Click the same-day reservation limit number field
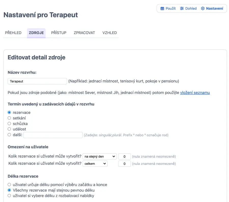This screenshot has width=229, height=202. tap(124, 156)
